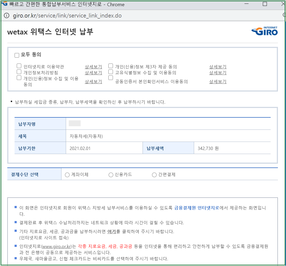Open 상세보기 for 개인(신용)정보 제3자 제공 동의
The width and height of the screenshot is (286, 266).
pos(218,67)
